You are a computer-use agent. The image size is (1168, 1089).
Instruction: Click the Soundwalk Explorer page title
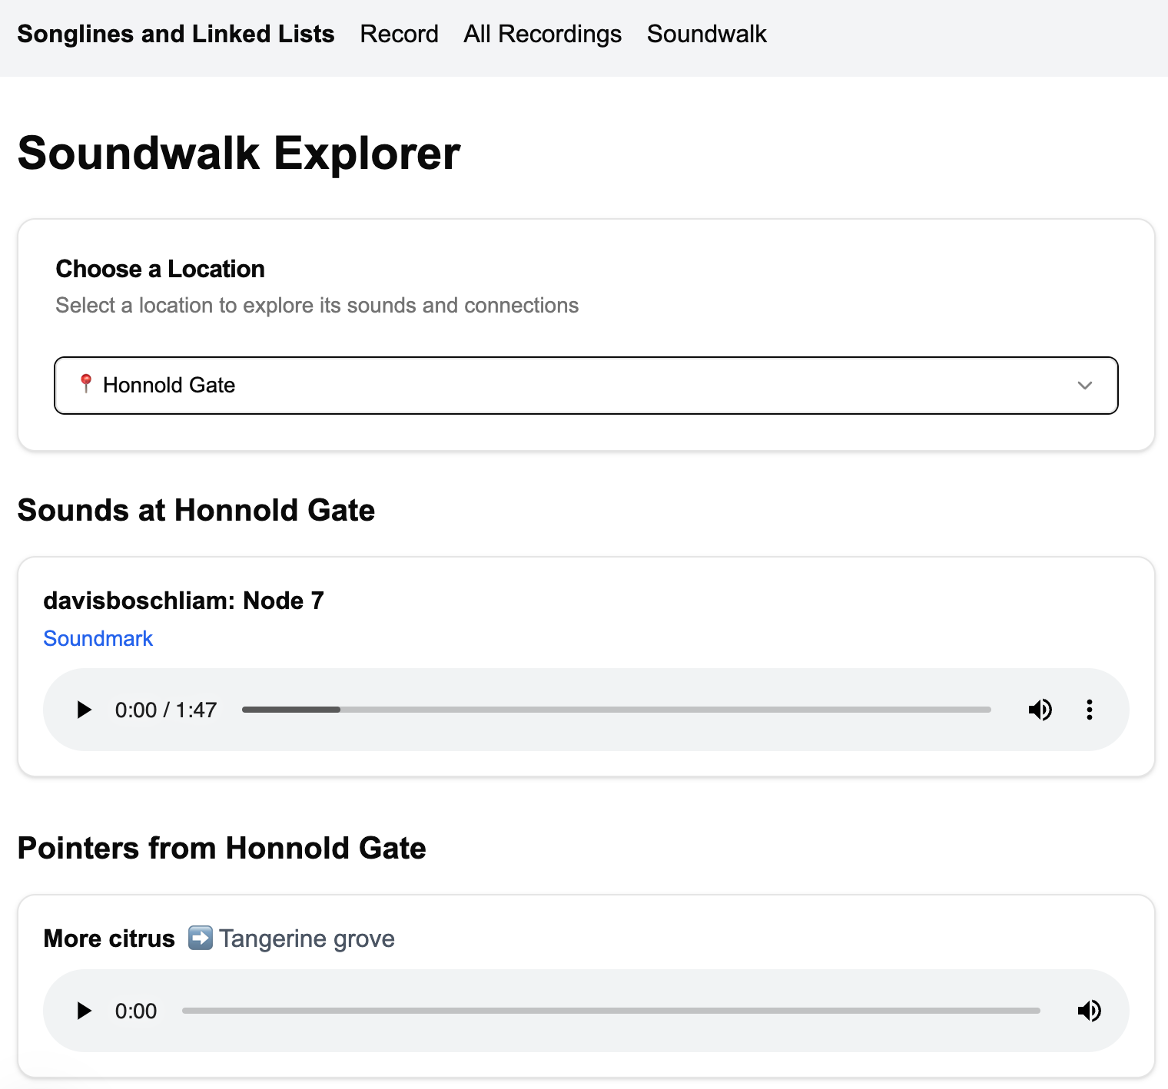coord(239,153)
